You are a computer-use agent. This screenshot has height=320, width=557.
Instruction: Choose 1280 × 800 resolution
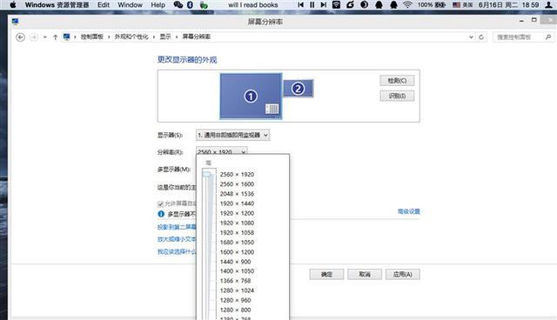coord(235,310)
